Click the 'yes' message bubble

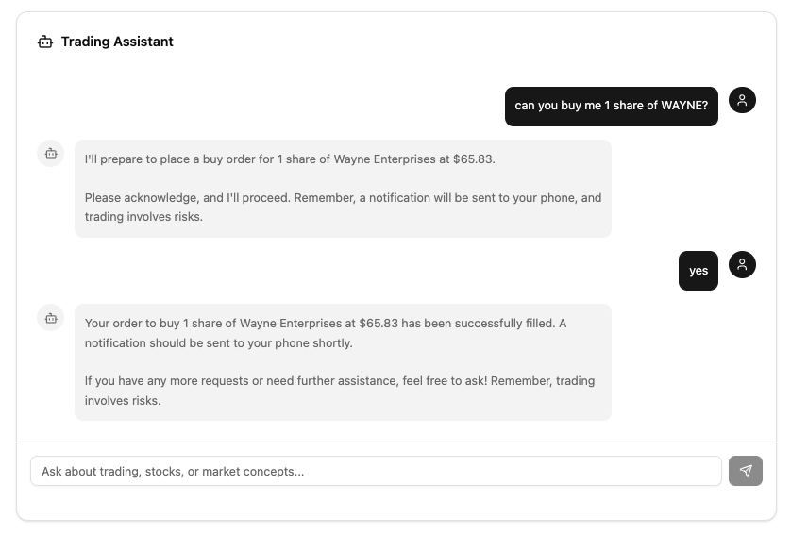698,271
